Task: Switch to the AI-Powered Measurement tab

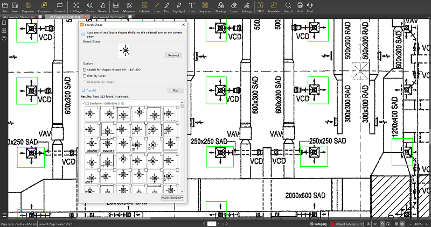Action: point(20,17)
